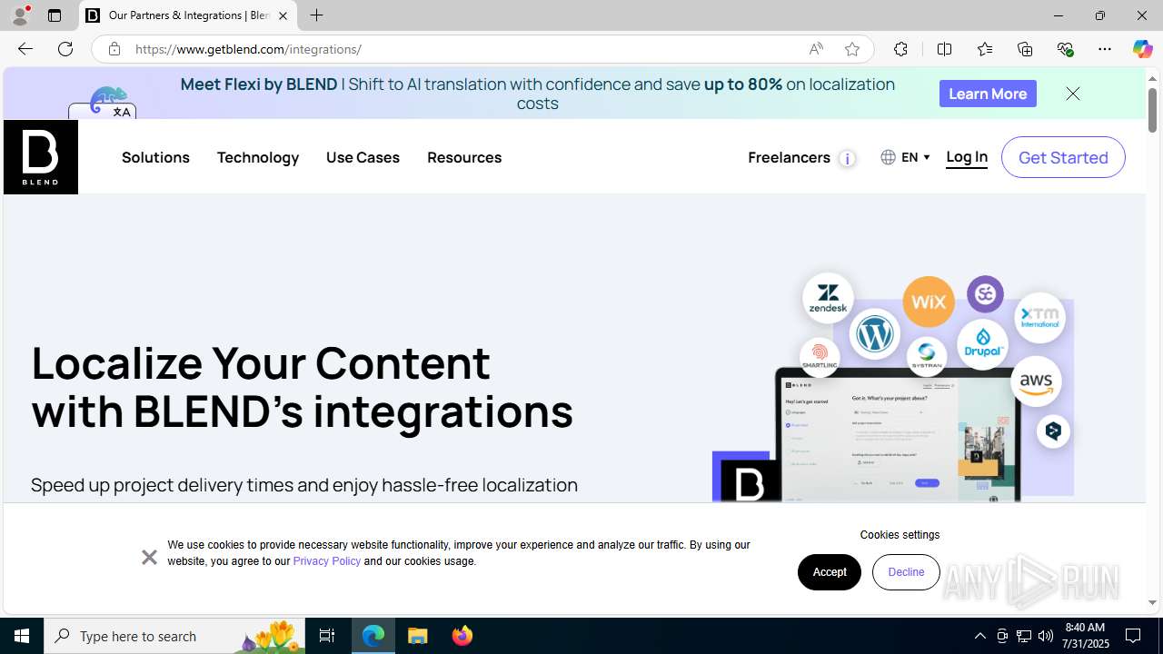Click the Zendesk integration logo

828,298
